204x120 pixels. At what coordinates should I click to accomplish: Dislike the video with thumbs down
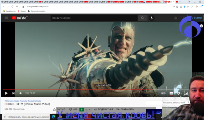(71, 109)
